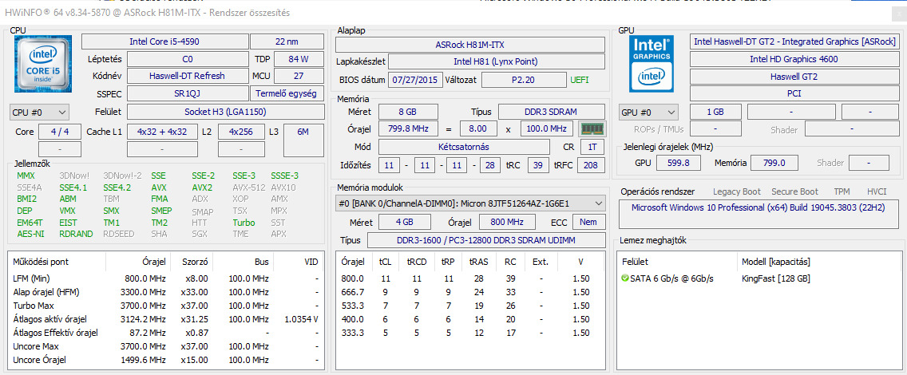The height and width of the screenshot is (375, 907).
Task: Click the 1.0354 V VID value
Action: click(x=301, y=319)
